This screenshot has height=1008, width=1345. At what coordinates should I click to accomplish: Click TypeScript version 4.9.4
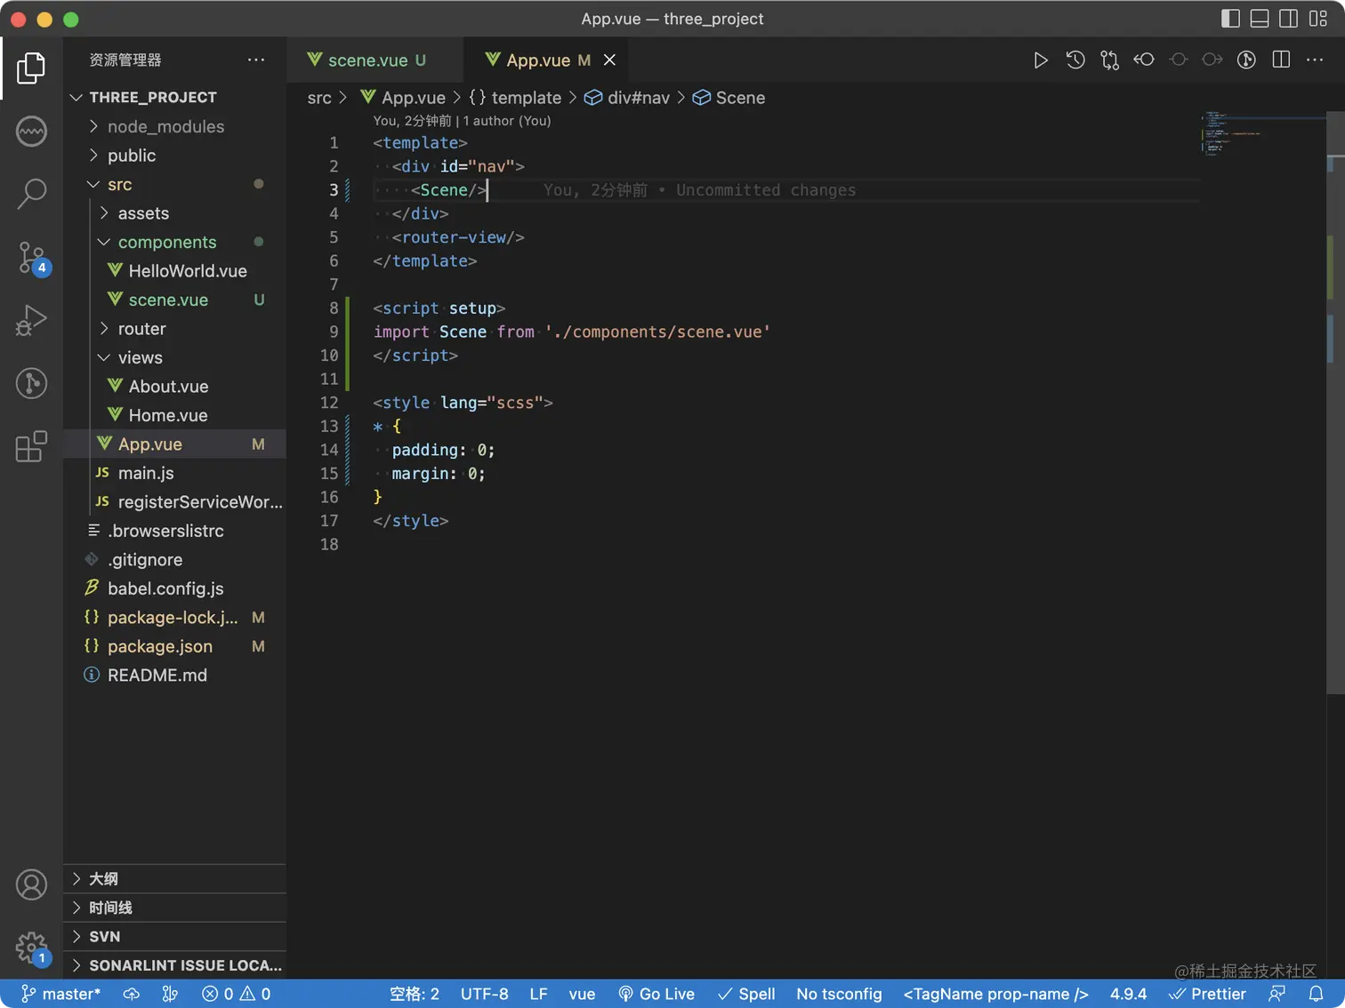point(1128,994)
